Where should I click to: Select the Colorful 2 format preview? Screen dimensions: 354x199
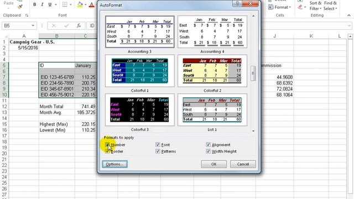(x=212, y=71)
